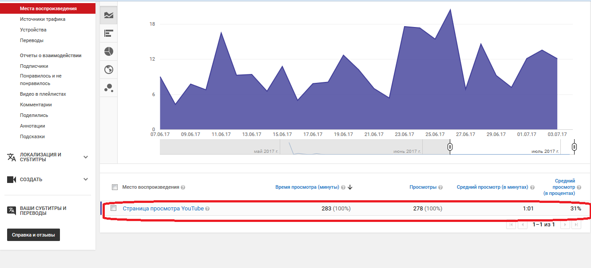
Task: Open help icon next to Средний просмотр (в процентах)
Action: (579, 187)
